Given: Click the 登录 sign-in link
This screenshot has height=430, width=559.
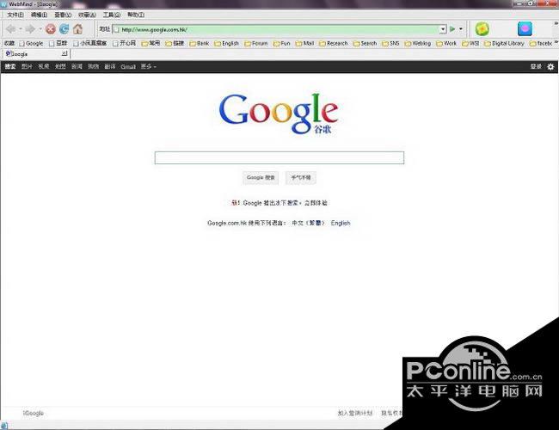Looking at the screenshot, I should coord(536,67).
